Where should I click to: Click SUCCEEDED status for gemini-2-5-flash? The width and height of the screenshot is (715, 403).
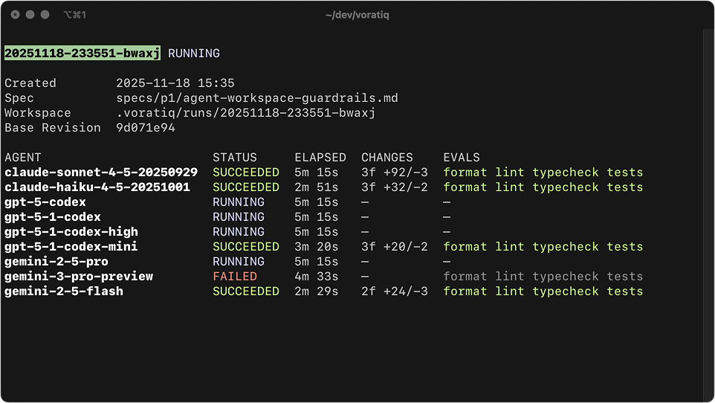246,291
